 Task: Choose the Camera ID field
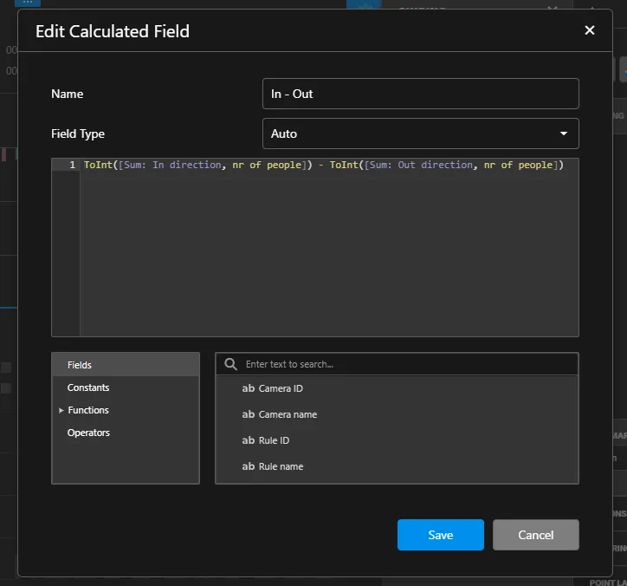(397, 388)
